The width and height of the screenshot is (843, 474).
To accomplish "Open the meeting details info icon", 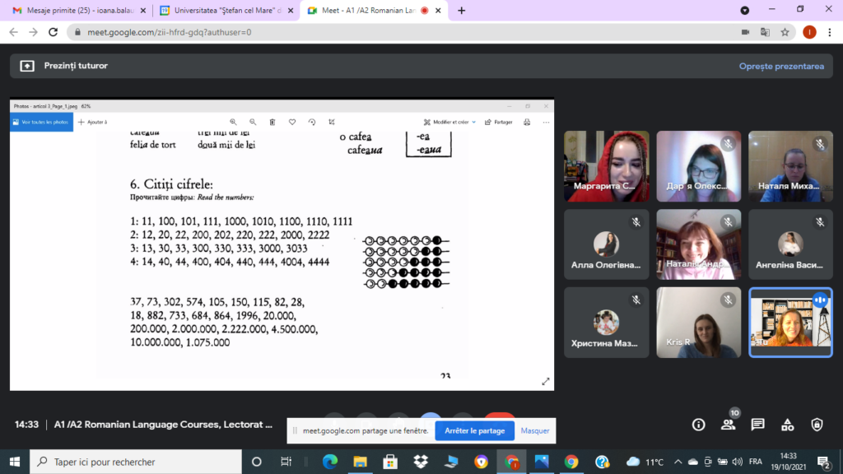I will [698, 425].
